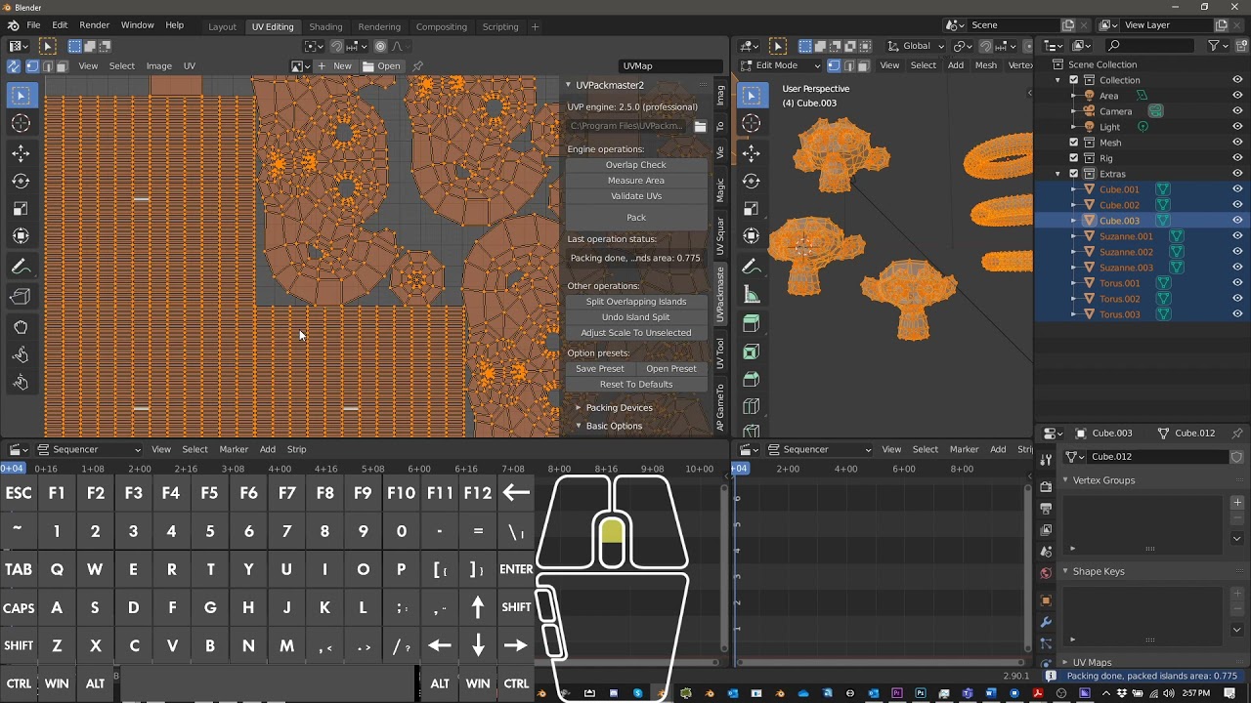
Task: Click the outliner search field
Action: [x=1149, y=46]
